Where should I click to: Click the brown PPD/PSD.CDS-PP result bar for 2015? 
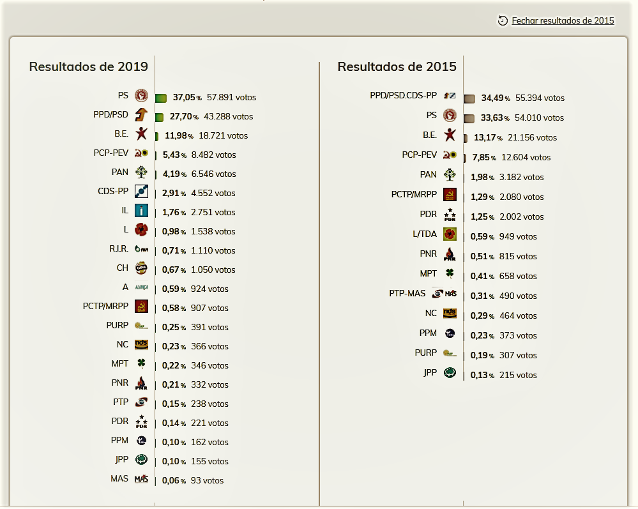coord(469,98)
